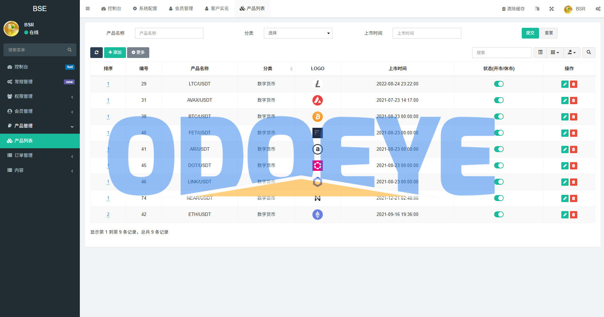This screenshot has height=317, width=604.
Task: Focus the 产品名称 filter input field
Action: coord(169,33)
